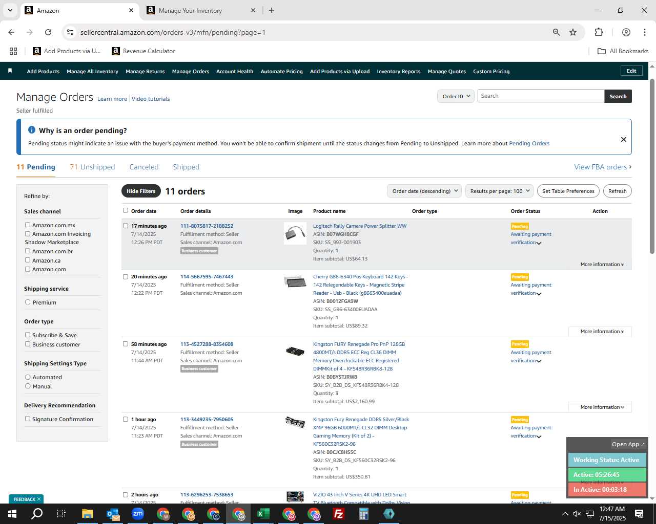Open the Chrome extensions puzzle icon
This screenshot has height=524, width=656.
[599, 32]
